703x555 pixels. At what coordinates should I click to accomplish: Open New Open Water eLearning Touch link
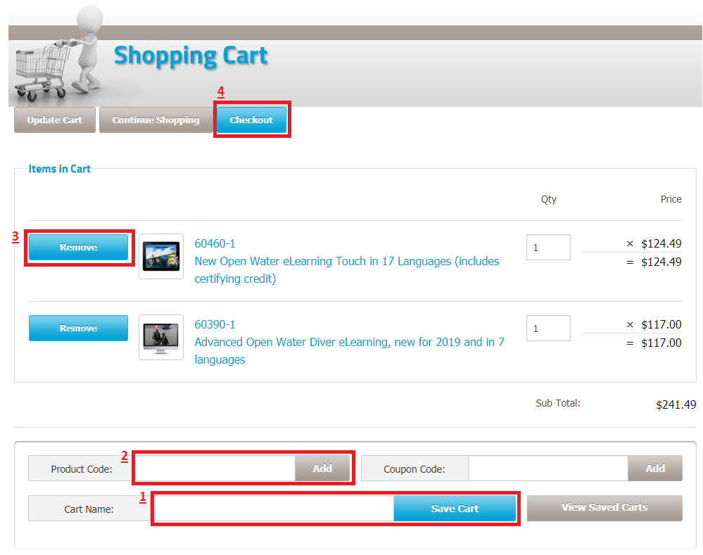(346, 262)
